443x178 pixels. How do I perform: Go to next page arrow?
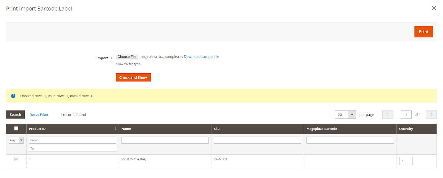click(x=431, y=115)
